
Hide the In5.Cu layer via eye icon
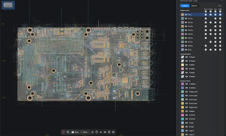coord(186,34)
